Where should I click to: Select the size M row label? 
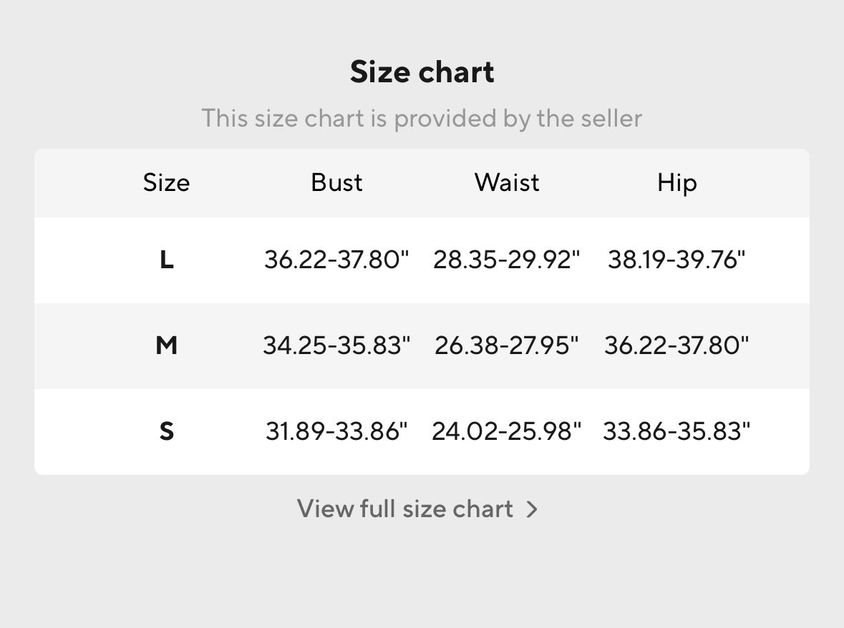[x=166, y=346]
